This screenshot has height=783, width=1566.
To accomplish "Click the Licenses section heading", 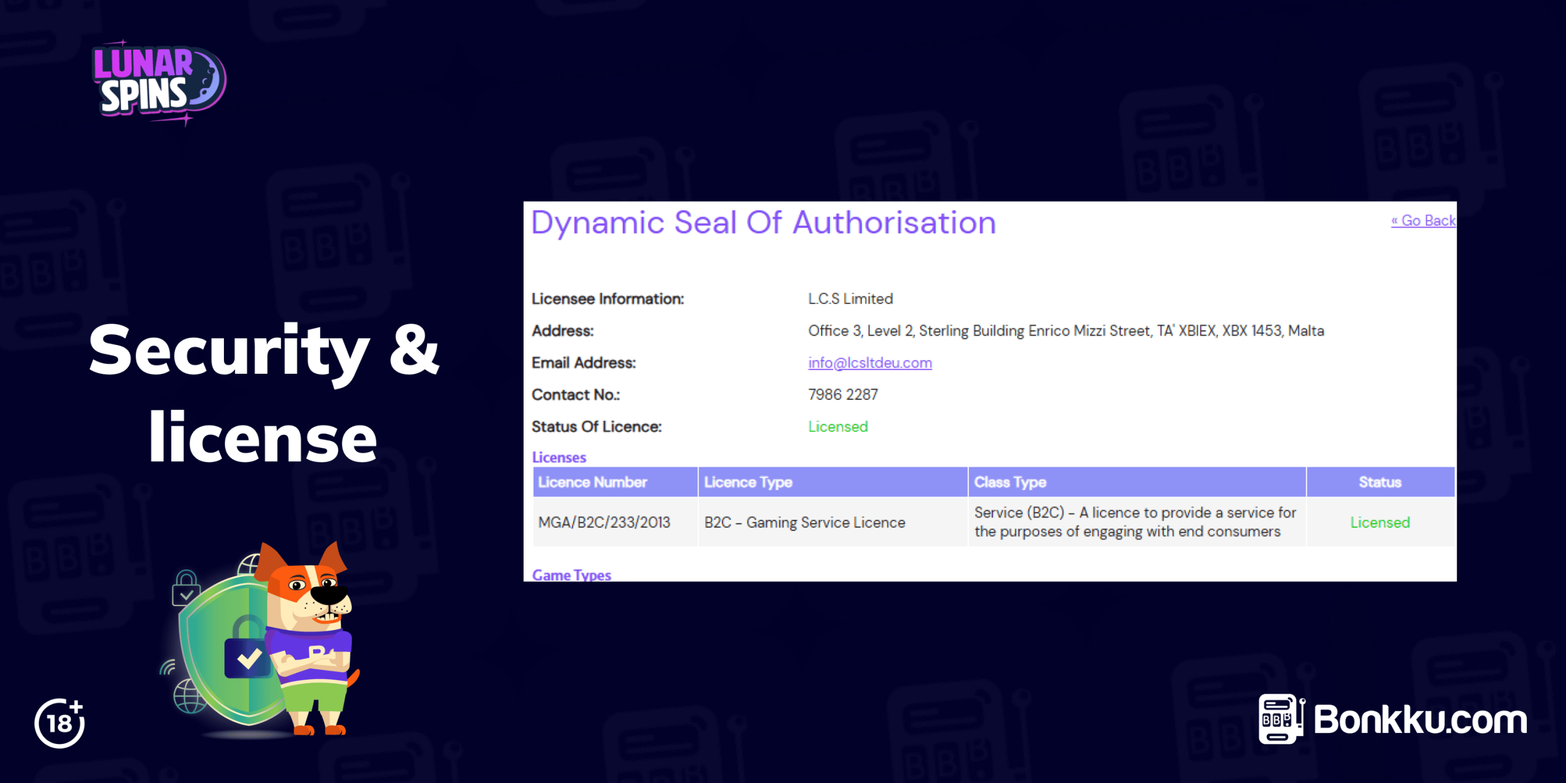I will point(559,457).
